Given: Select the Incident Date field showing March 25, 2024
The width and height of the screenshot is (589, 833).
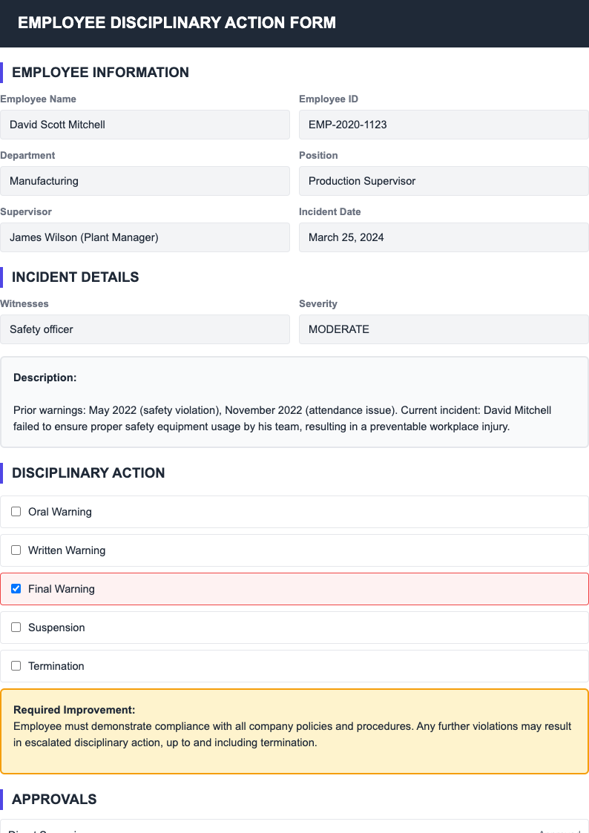Looking at the screenshot, I should (444, 237).
